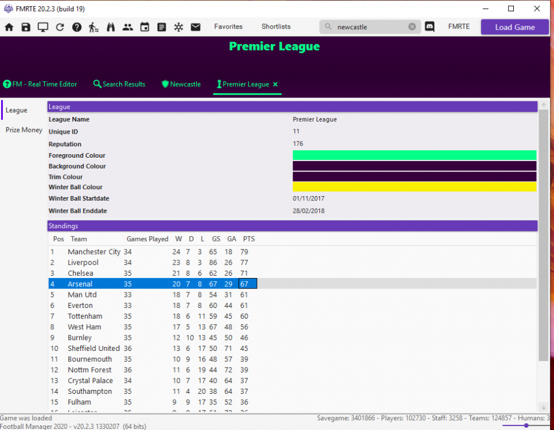Screen dimensions: 554x430
Task: Close the Premier League tab
Action: (275, 84)
